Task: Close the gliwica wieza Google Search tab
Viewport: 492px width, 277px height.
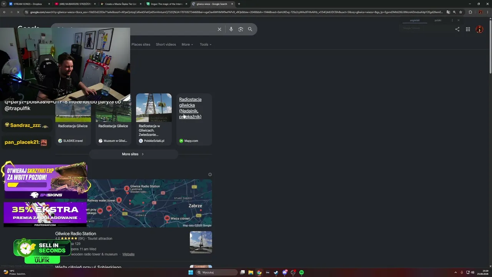Action: pos(232,4)
